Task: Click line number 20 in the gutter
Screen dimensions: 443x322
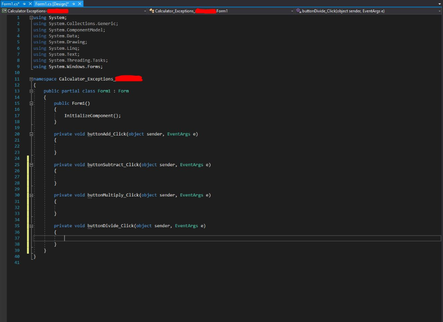Action: [x=17, y=134]
